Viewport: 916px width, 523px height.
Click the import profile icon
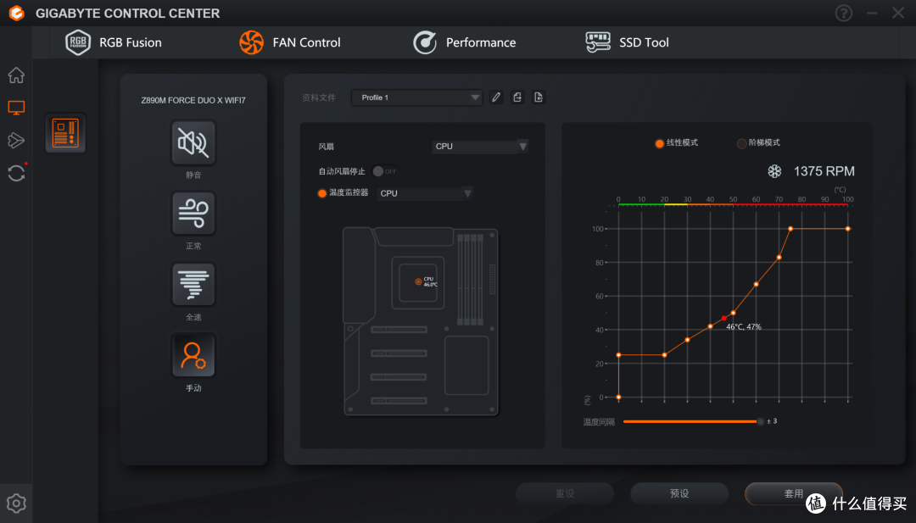point(539,97)
